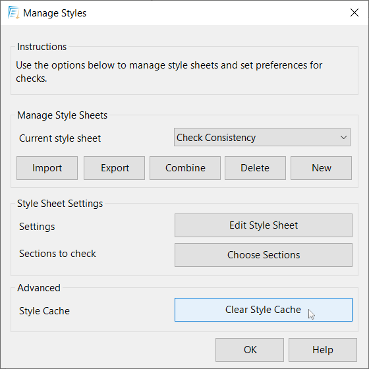This screenshot has width=369, height=369.
Task: Click the 'Sections to check' label
Action: (58, 254)
